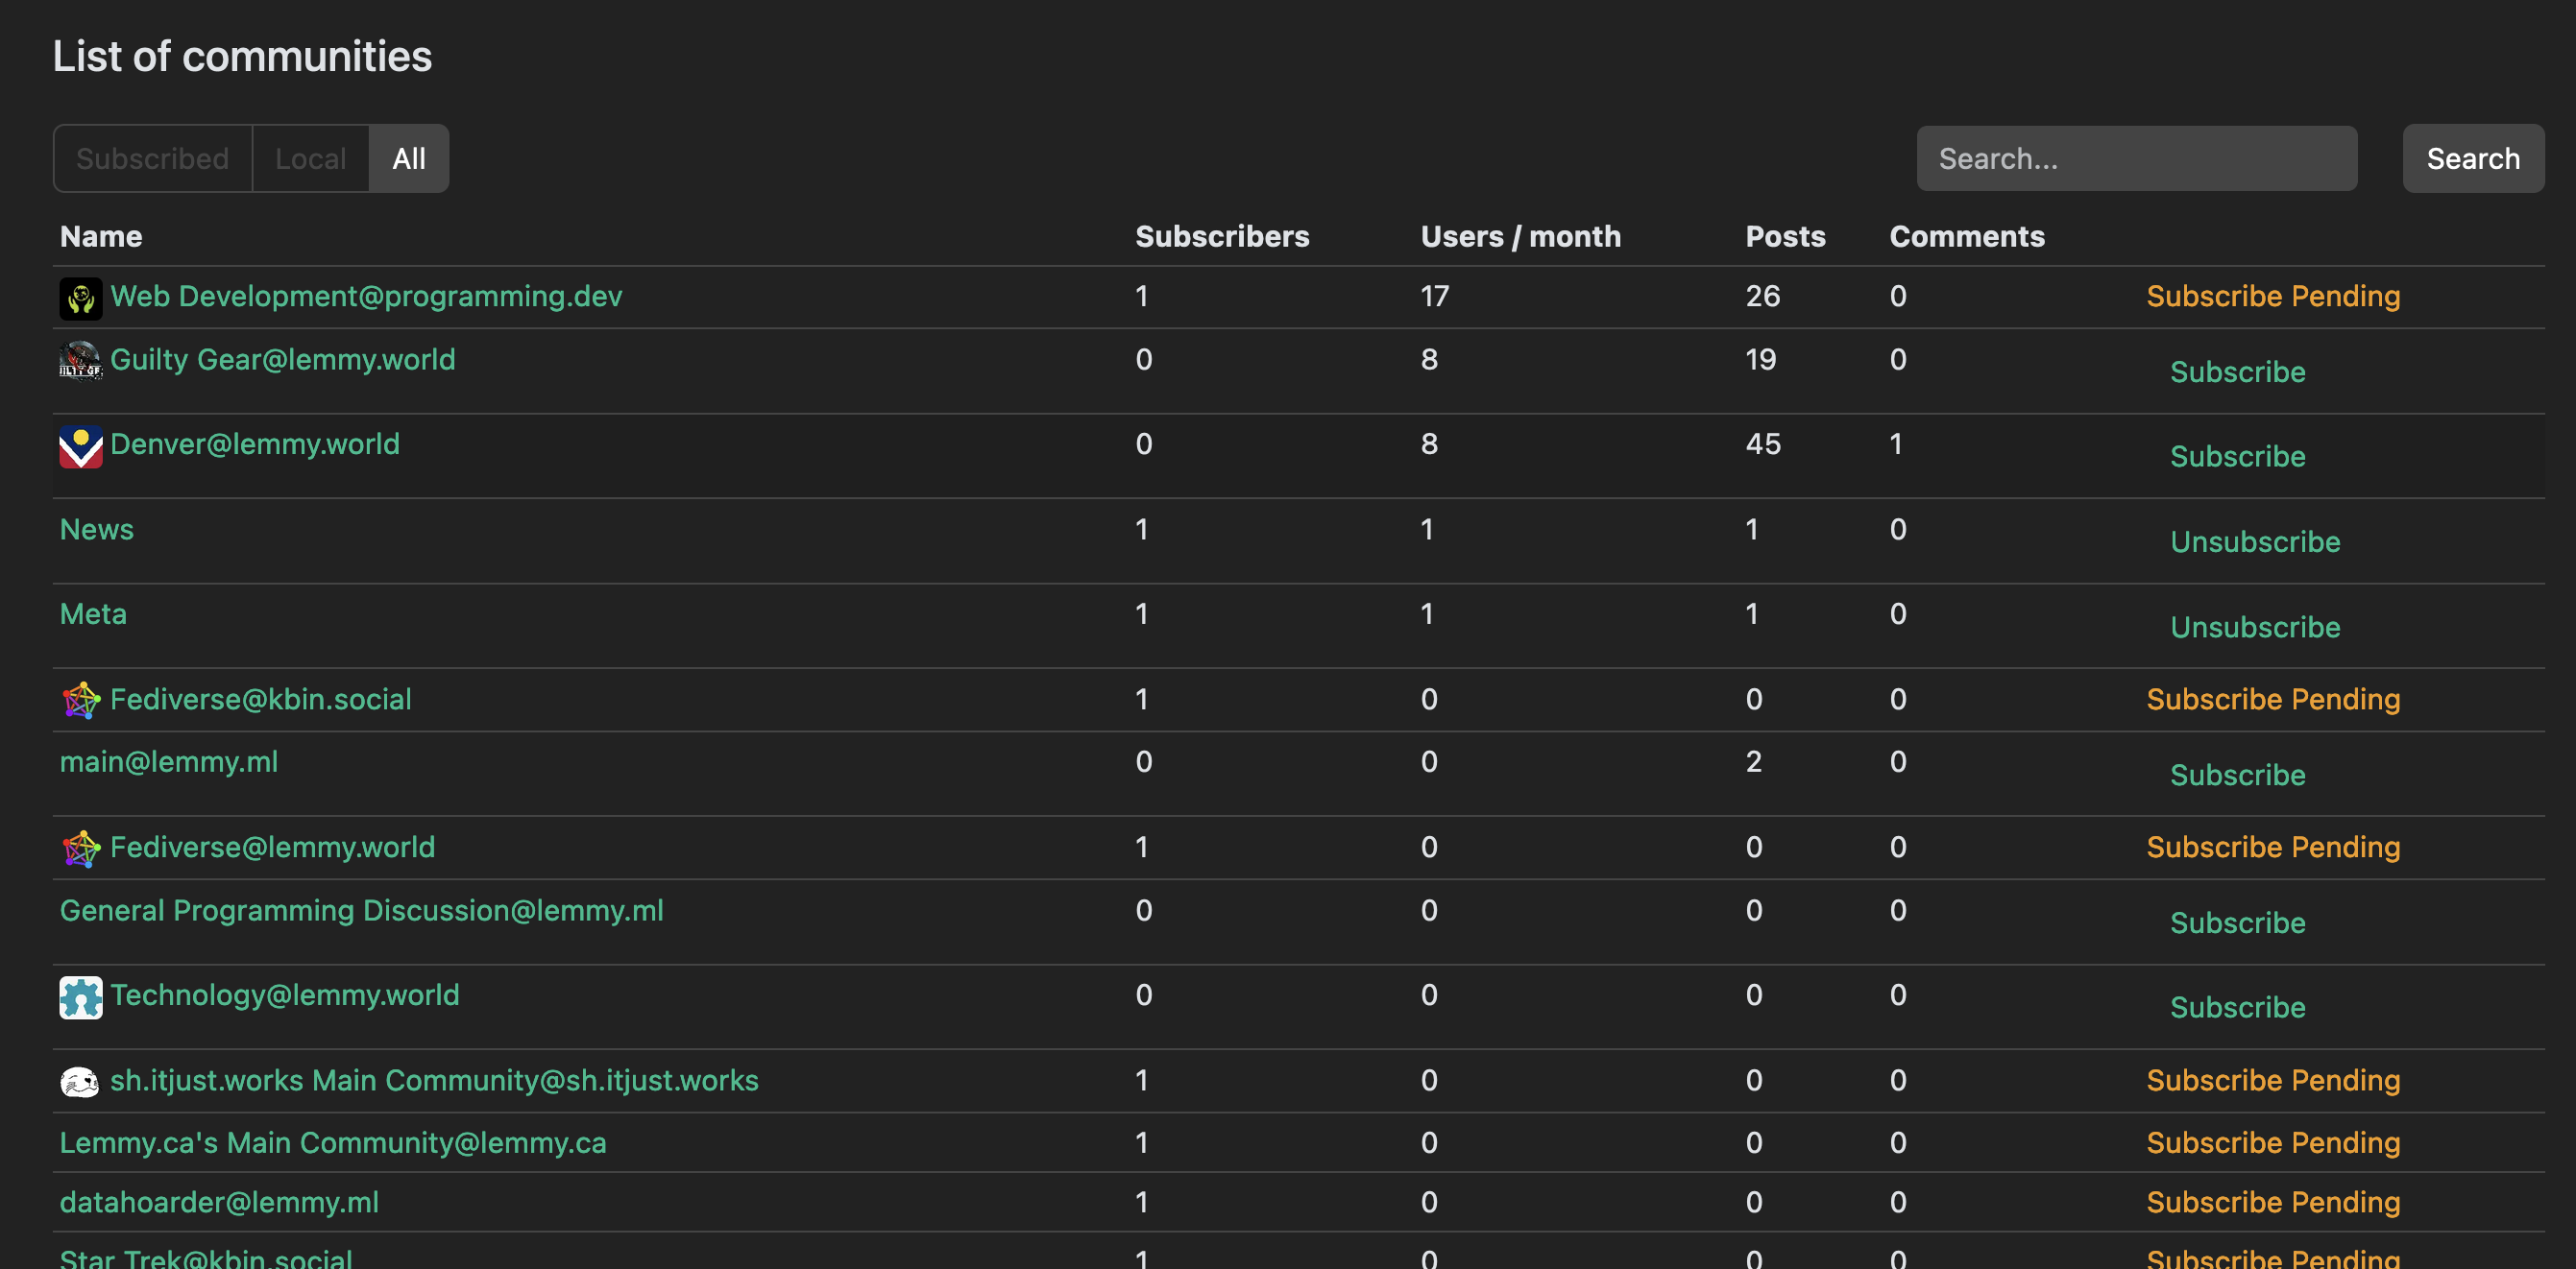Subscribe to Guilty Gear@lemmy.world
The width and height of the screenshot is (2576, 1269).
click(x=2238, y=371)
